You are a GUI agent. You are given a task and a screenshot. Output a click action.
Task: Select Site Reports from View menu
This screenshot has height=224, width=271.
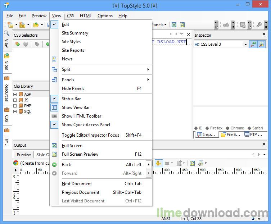(73, 50)
